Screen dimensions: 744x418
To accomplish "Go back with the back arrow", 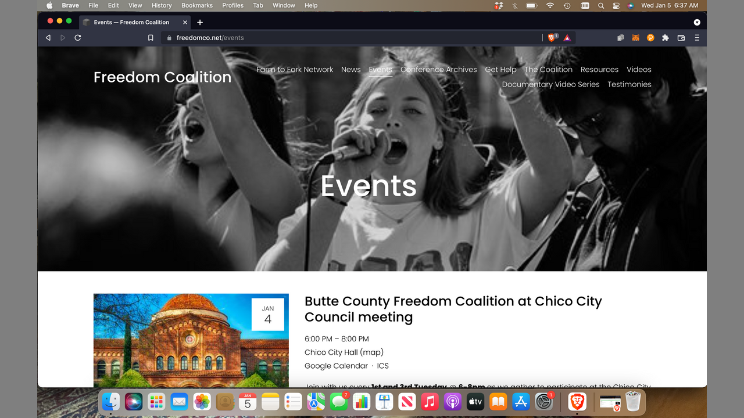I will [48, 38].
